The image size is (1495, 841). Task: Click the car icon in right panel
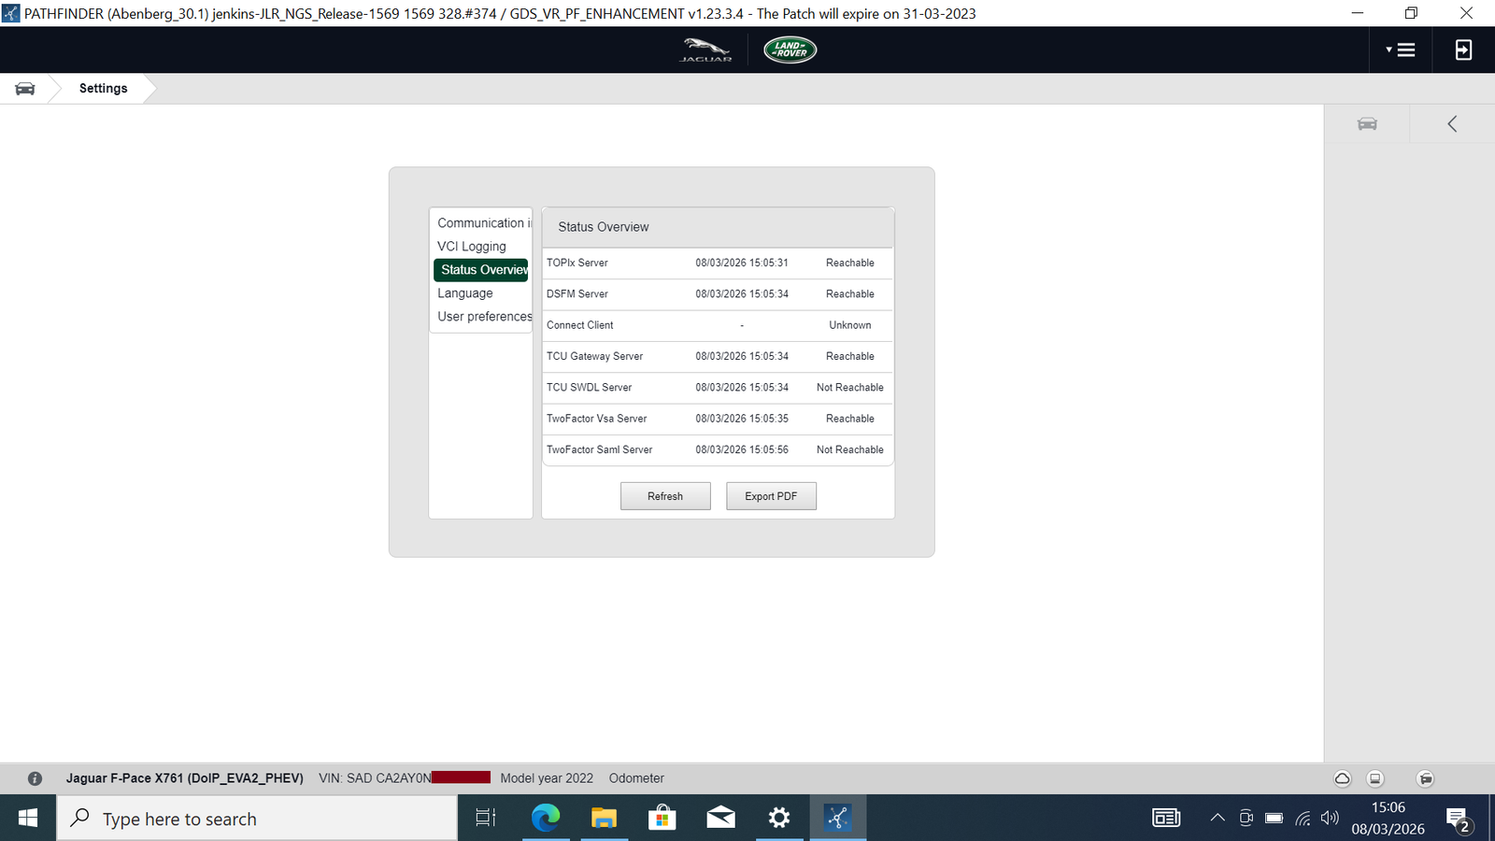click(x=1367, y=124)
